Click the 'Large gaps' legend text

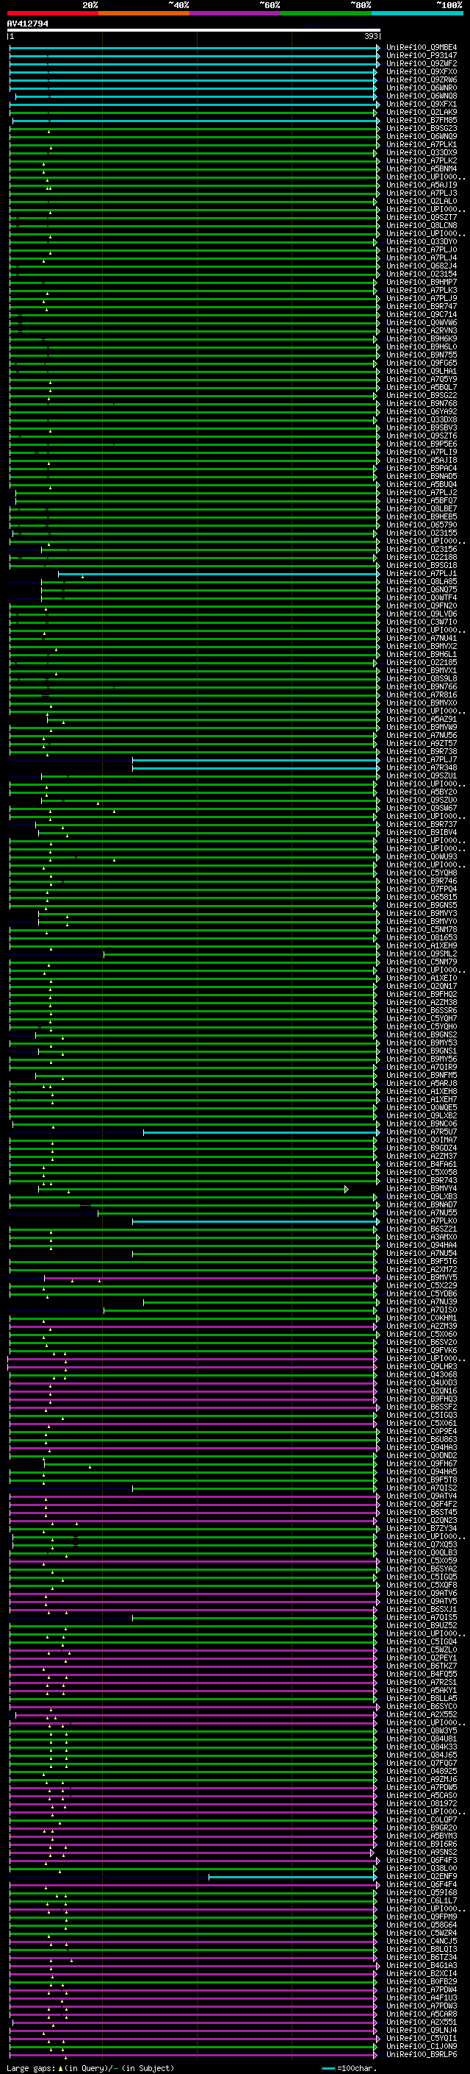[x=31, y=2068]
